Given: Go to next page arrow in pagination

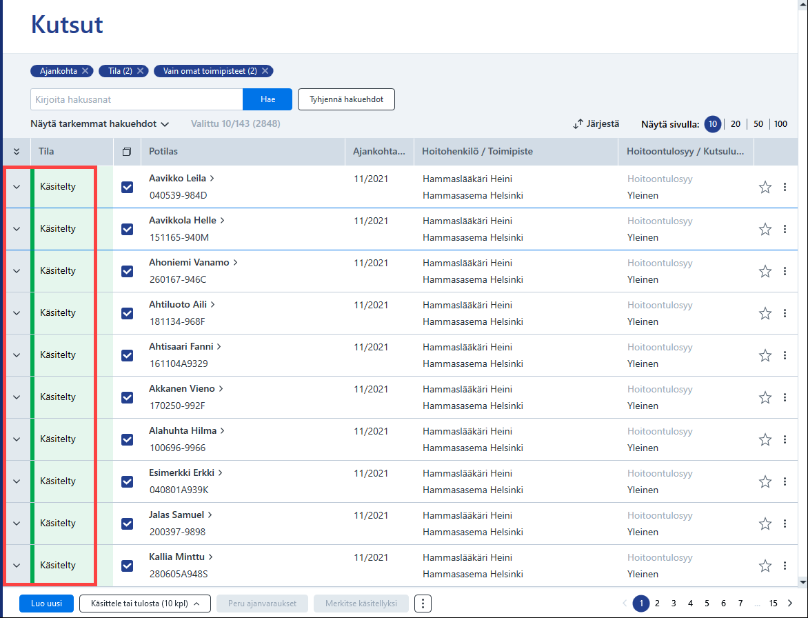Looking at the screenshot, I should (790, 604).
